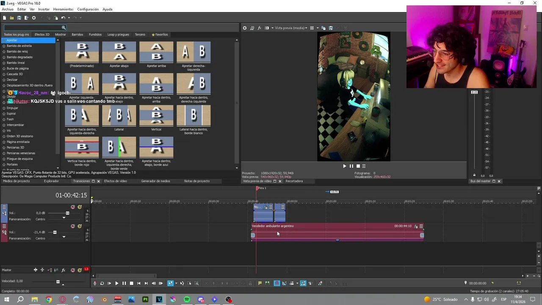
Task: Mute track 50 audio
Action: 73,226
